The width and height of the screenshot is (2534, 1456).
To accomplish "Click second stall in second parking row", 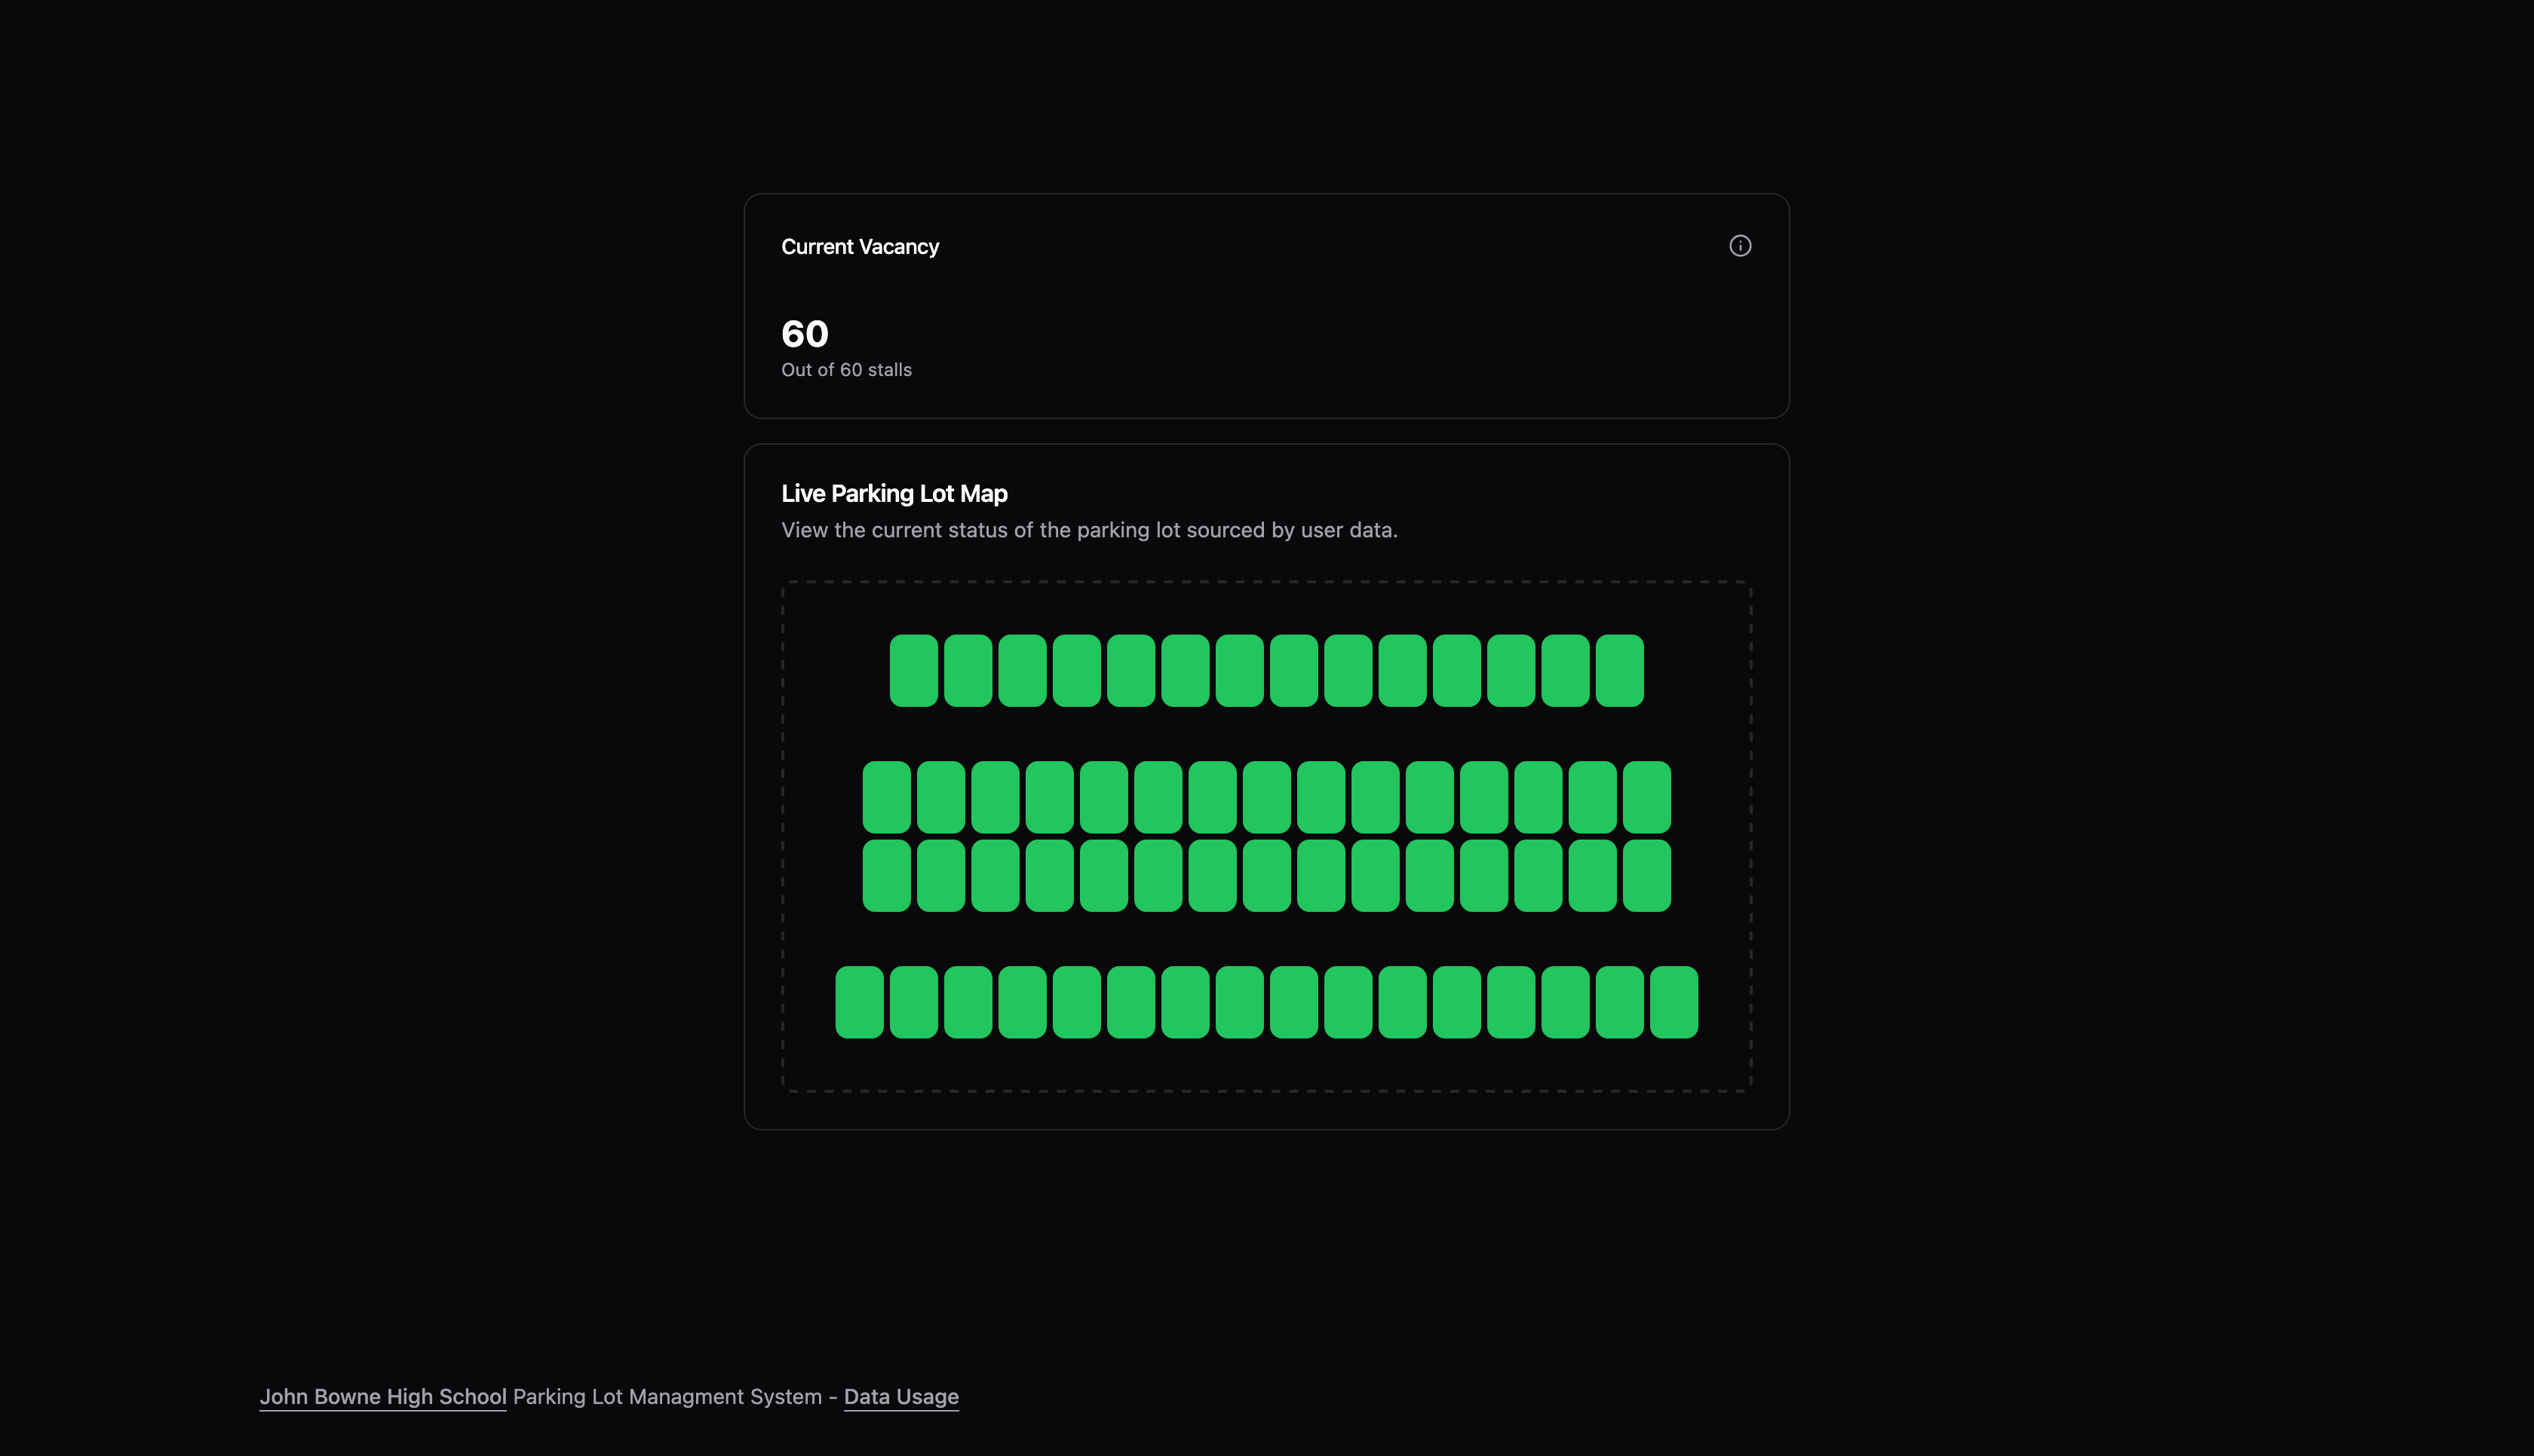I will (x=940, y=797).
